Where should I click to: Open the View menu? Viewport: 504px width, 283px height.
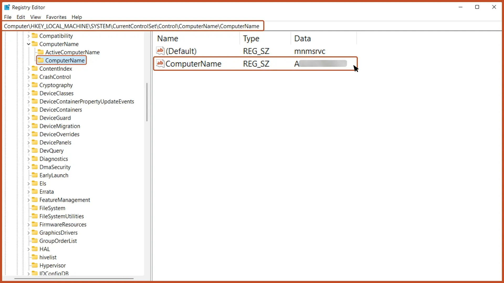point(35,17)
